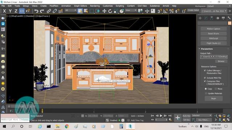Toggle the Spinner Snap icon
The width and height of the screenshot is (232, 130).
(x=177, y=11)
